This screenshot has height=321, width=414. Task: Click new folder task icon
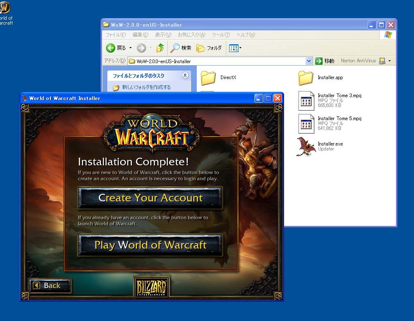tap(116, 88)
